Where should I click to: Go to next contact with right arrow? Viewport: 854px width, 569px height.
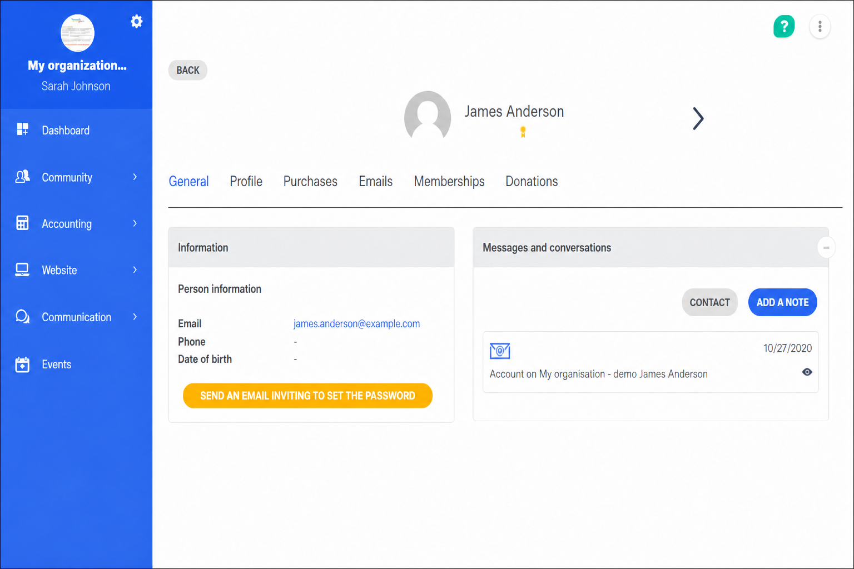pyautogui.click(x=698, y=118)
